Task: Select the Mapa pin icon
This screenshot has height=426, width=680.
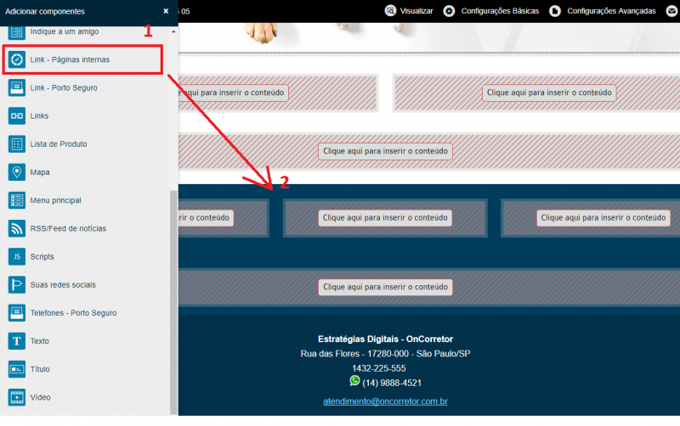Action: tap(16, 172)
